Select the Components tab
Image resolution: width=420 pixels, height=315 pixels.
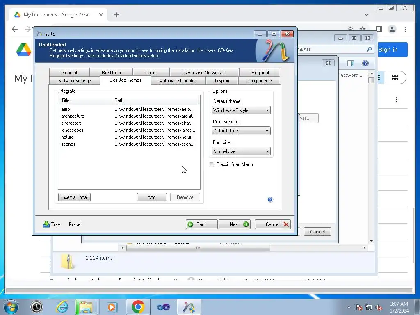[259, 81]
